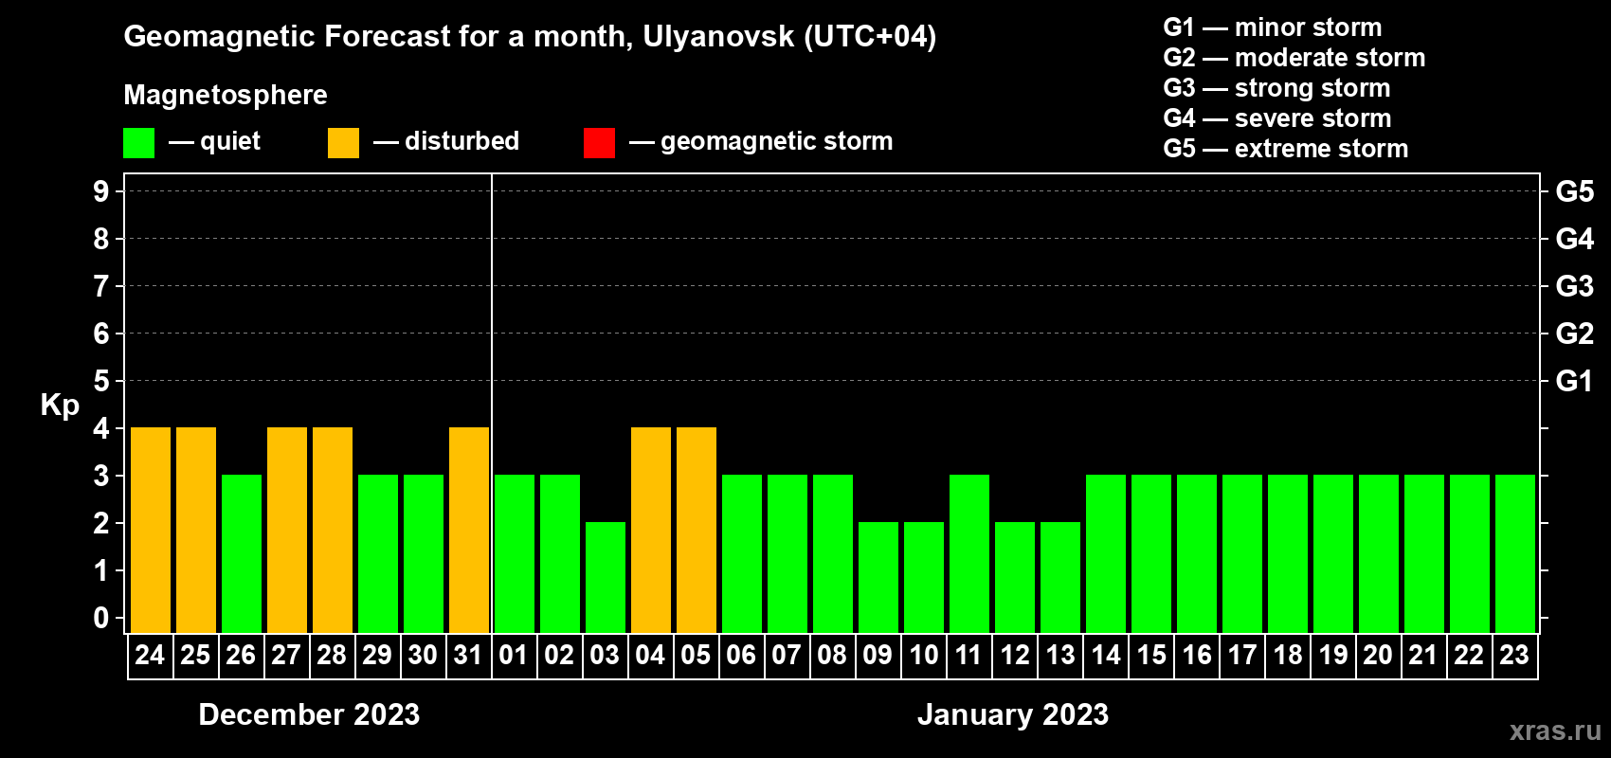The height and width of the screenshot is (758, 1611).
Task: Click the date label 20 on the axis
Action: [x=1378, y=655]
